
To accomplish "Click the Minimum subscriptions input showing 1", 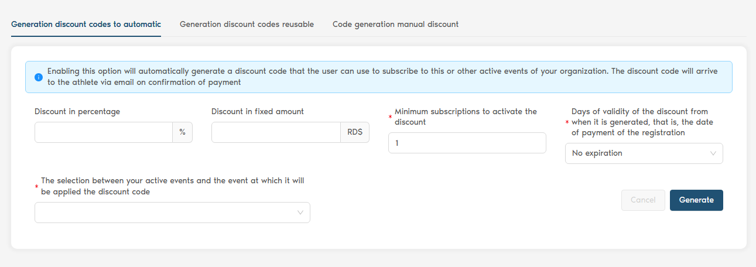I will 467,143.
